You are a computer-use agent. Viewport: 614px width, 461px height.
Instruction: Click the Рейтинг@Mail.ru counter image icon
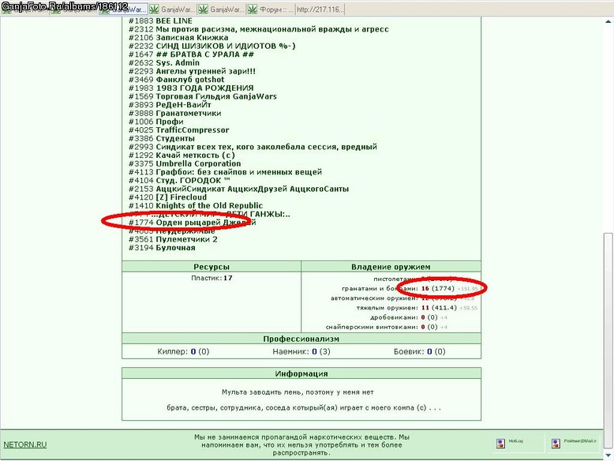point(556,444)
